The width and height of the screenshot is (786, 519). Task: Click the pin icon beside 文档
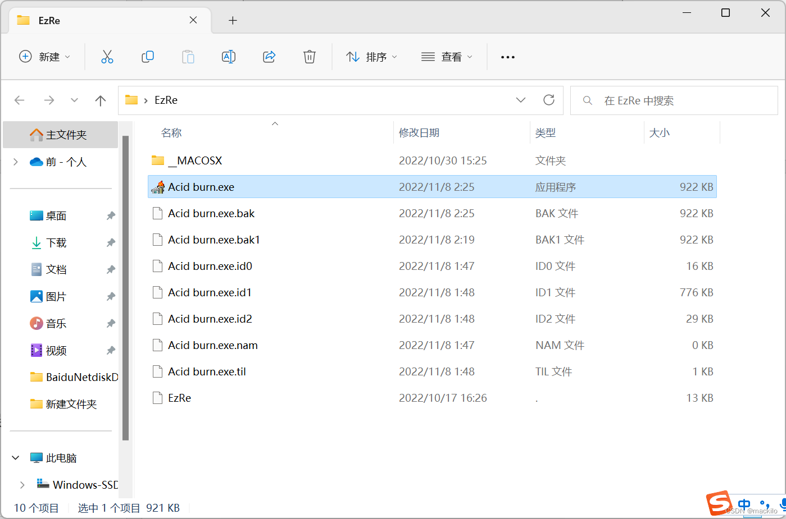coord(111,270)
